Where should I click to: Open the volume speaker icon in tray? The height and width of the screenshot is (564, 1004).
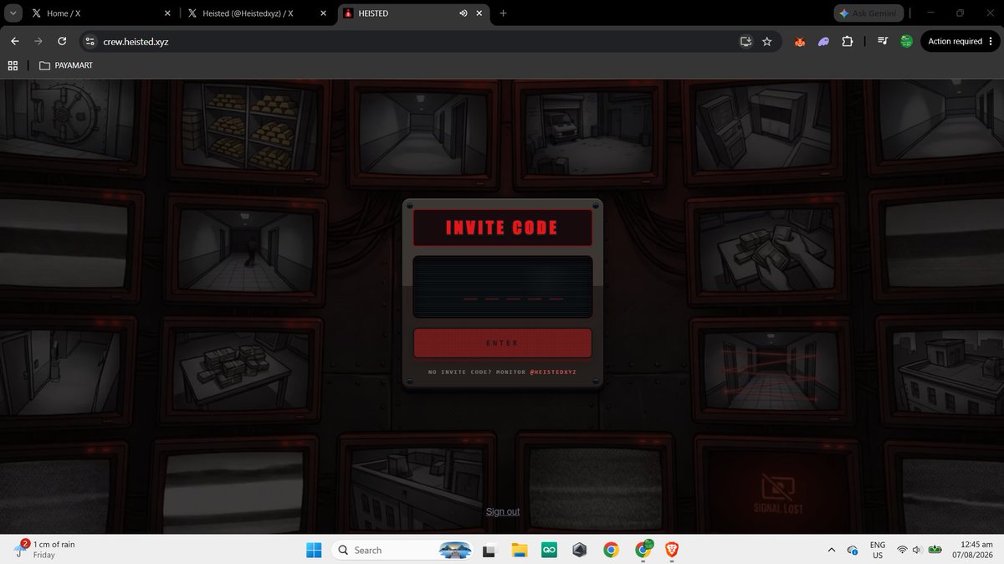918,550
